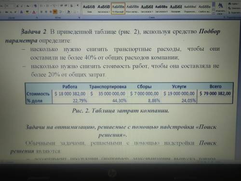The height and width of the screenshot is (181, 241).
Task: Toggle the highlighted Justify alignment button
Action: coord(55,12)
